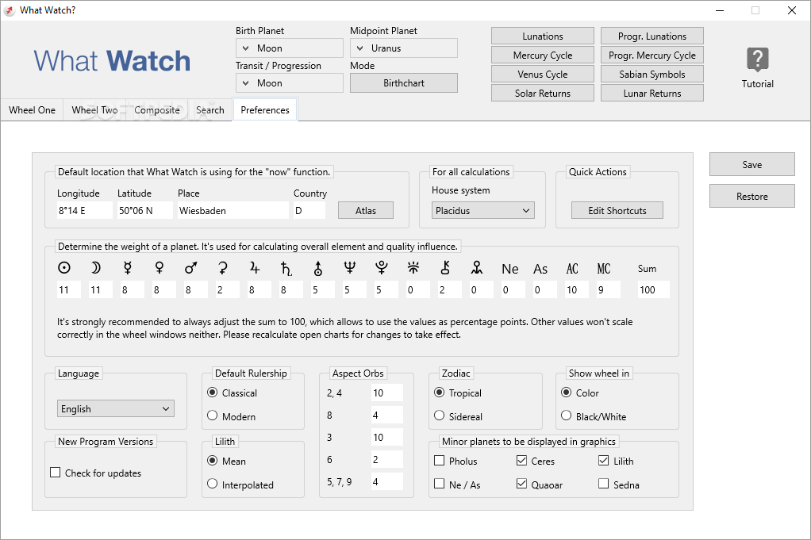
Task: Click the MC midheaven symbol
Action: (604, 269)
